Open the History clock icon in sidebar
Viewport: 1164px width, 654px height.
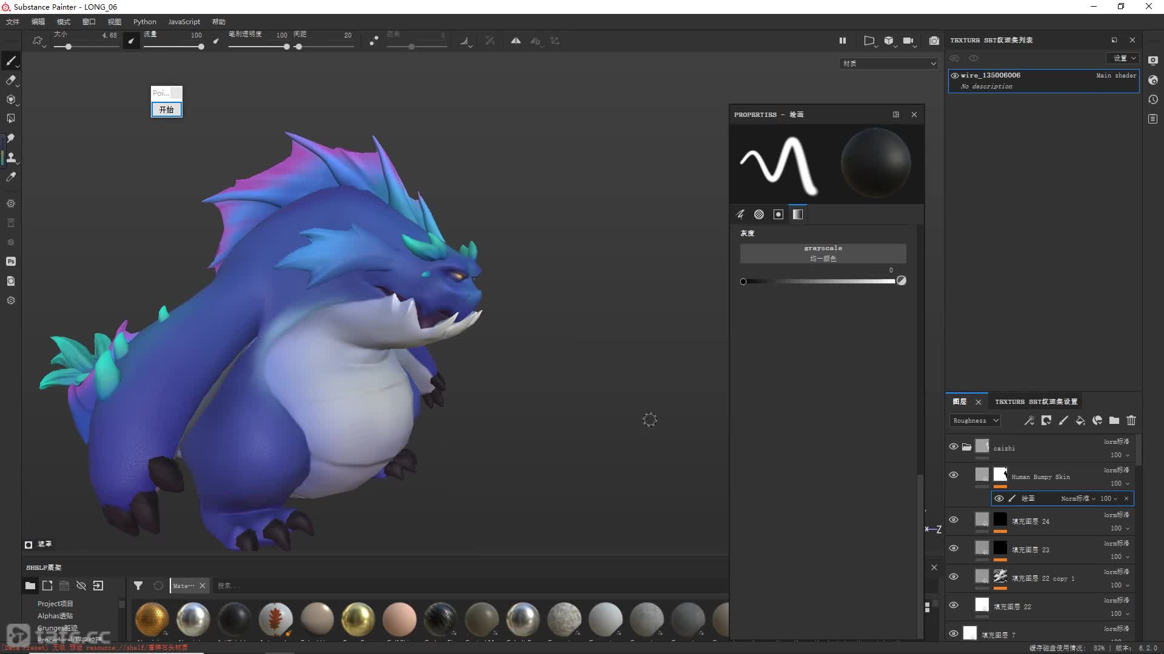(1153, 99)
